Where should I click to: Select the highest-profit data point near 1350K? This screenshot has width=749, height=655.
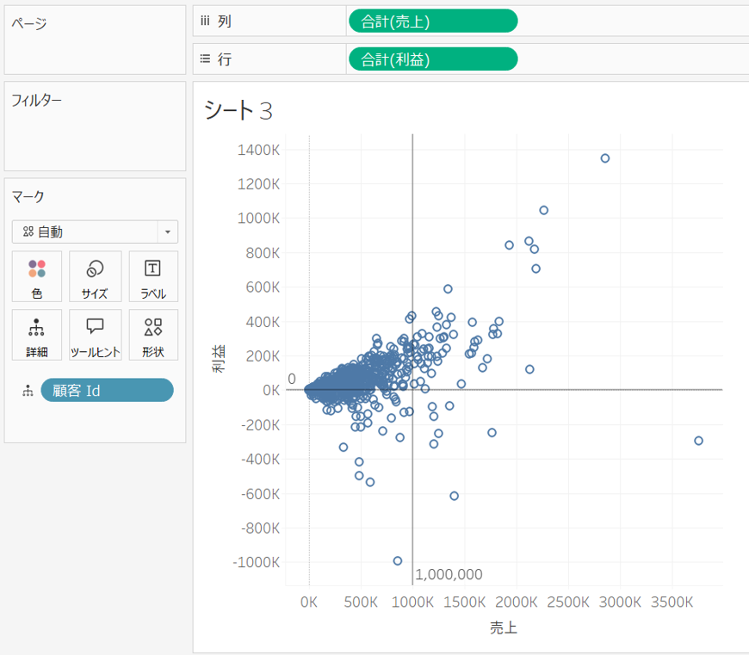click(605, 158)
